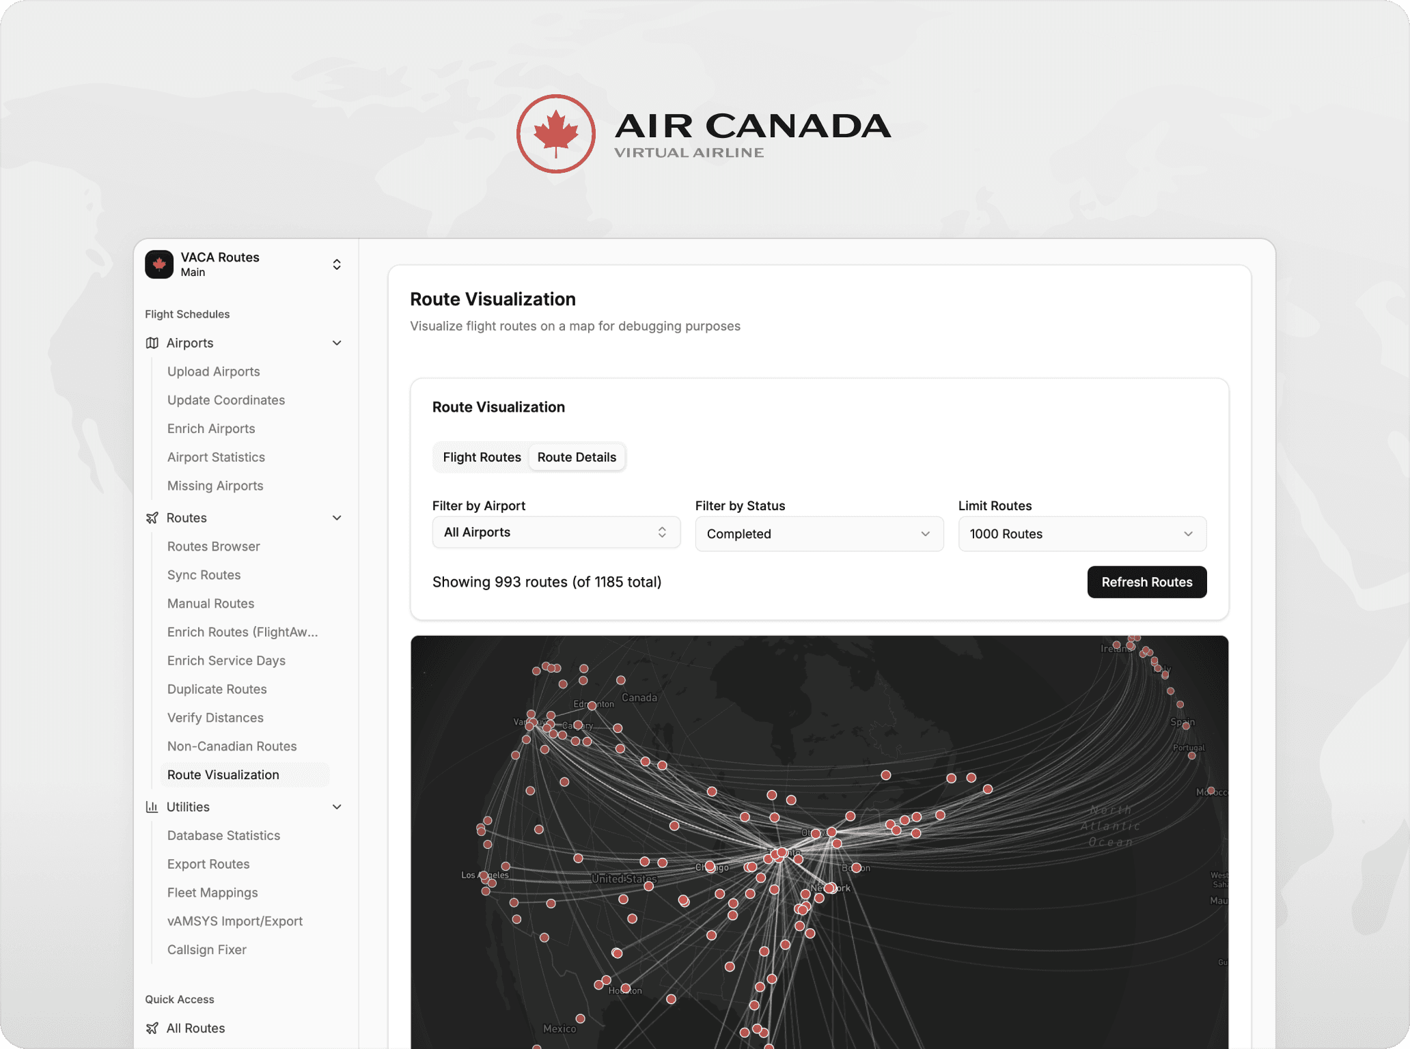This screenshot has width=1410, height=1049.
Task: Click the Refresh Routes button
Action: click(1147, 583)
